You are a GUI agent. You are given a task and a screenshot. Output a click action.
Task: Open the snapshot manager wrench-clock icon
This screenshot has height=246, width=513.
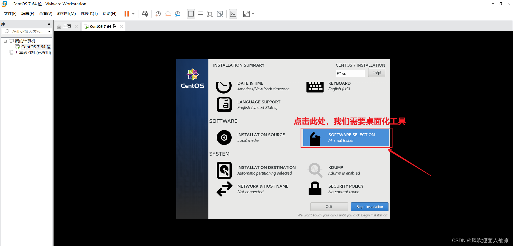(177, 14)
